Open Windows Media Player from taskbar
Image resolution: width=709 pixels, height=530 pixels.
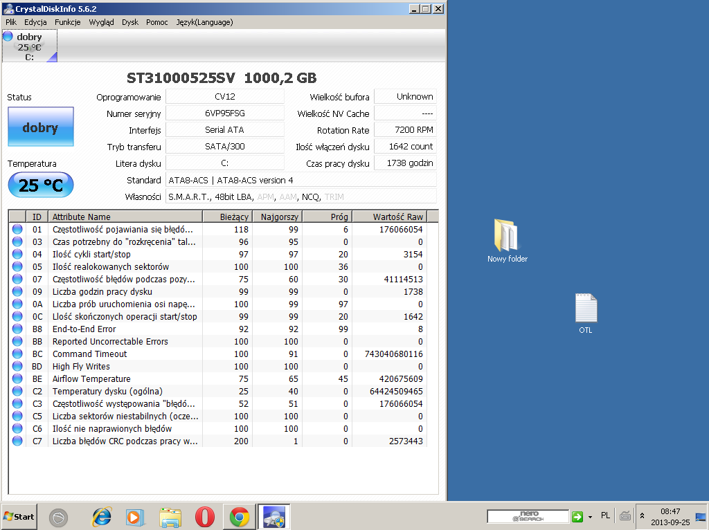coord(134,517)
